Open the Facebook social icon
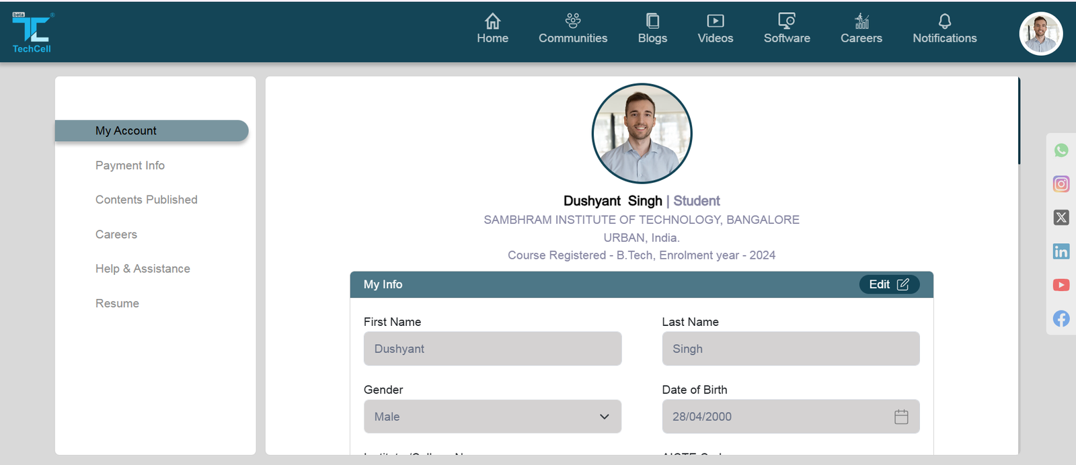Viewport: 1076px width, 465px height. pos(1061,319)
